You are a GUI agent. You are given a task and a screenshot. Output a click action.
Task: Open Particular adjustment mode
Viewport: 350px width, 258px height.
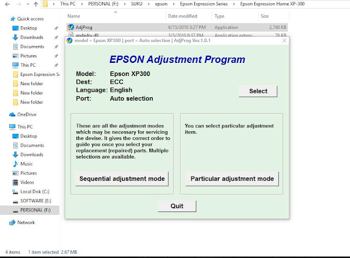click(232, 179)
